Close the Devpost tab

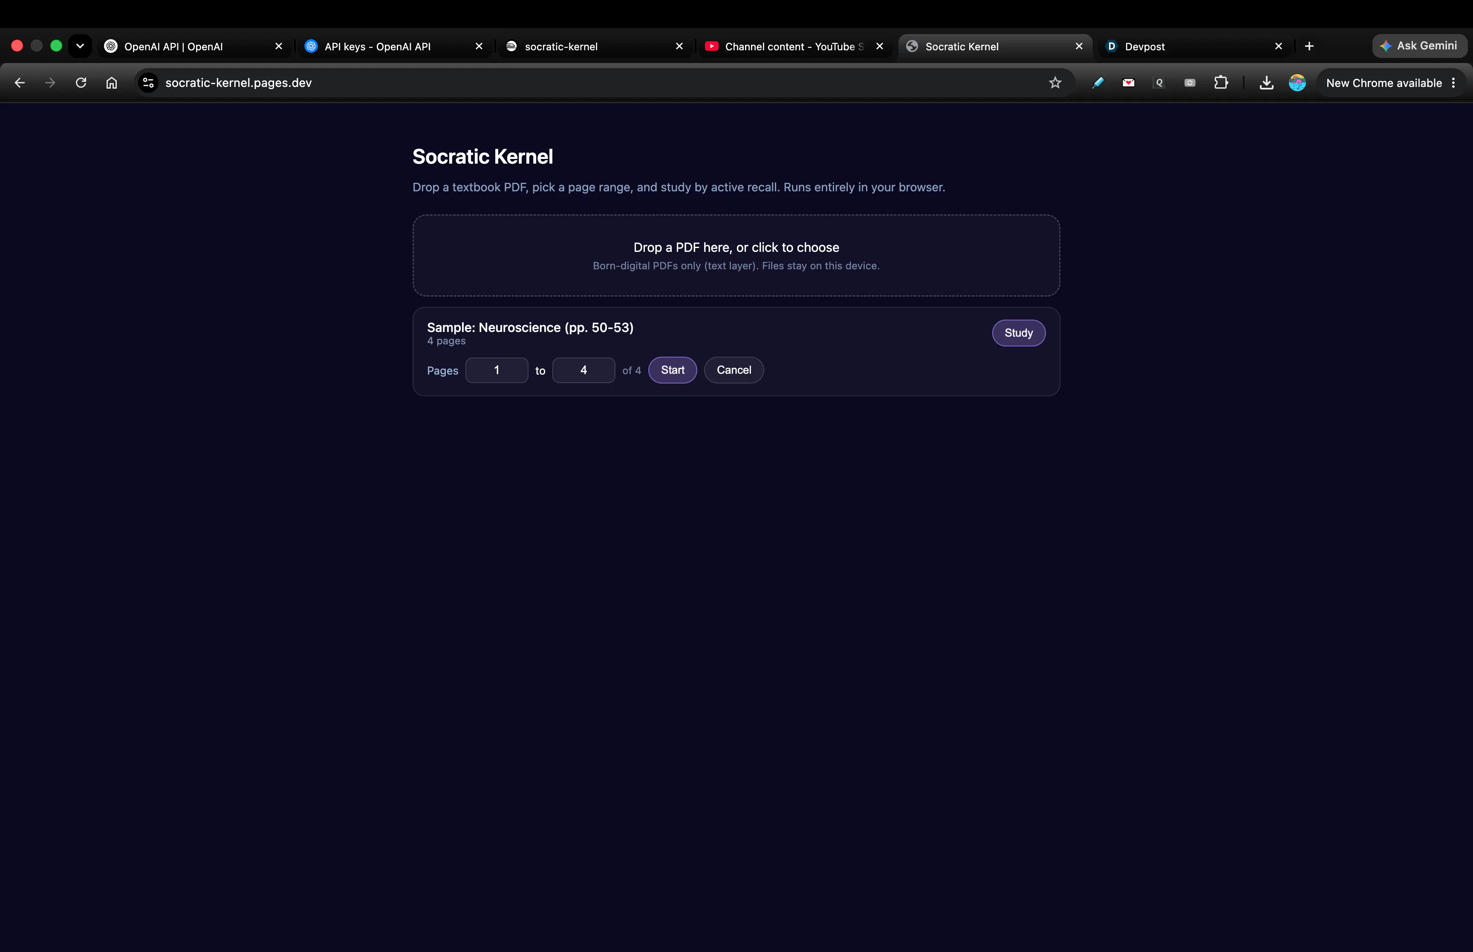tap(1279, 46)
